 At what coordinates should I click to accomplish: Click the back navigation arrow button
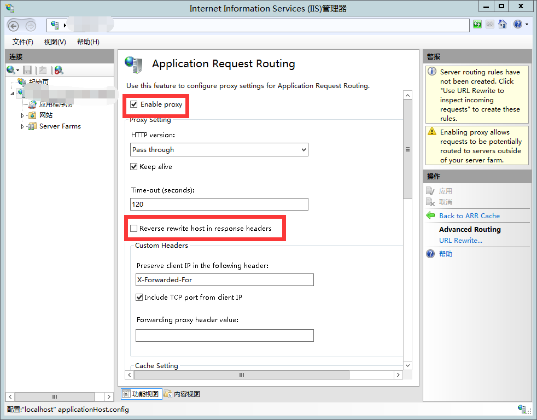point(14,26)
